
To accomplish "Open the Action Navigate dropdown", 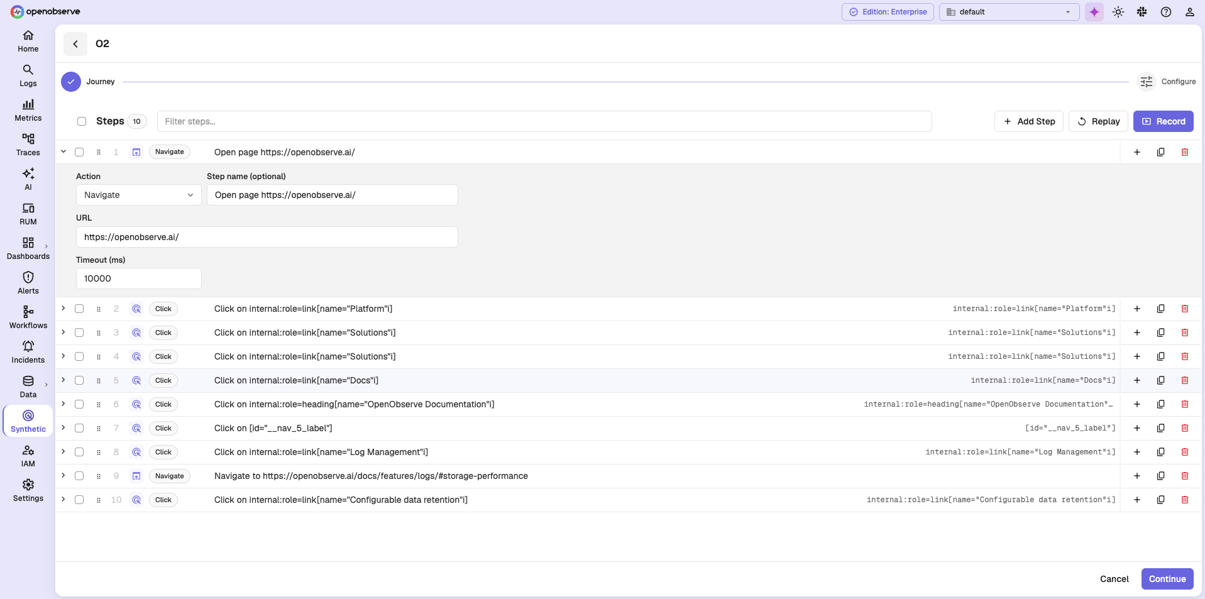I will 138,195.
